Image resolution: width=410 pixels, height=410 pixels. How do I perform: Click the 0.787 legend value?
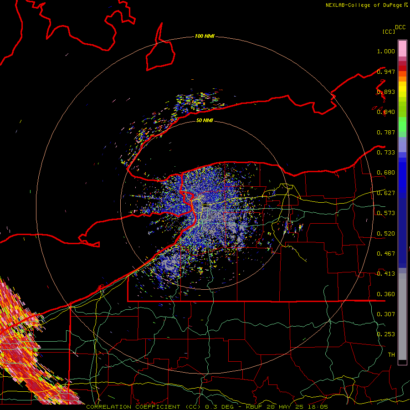click(386, 132)
